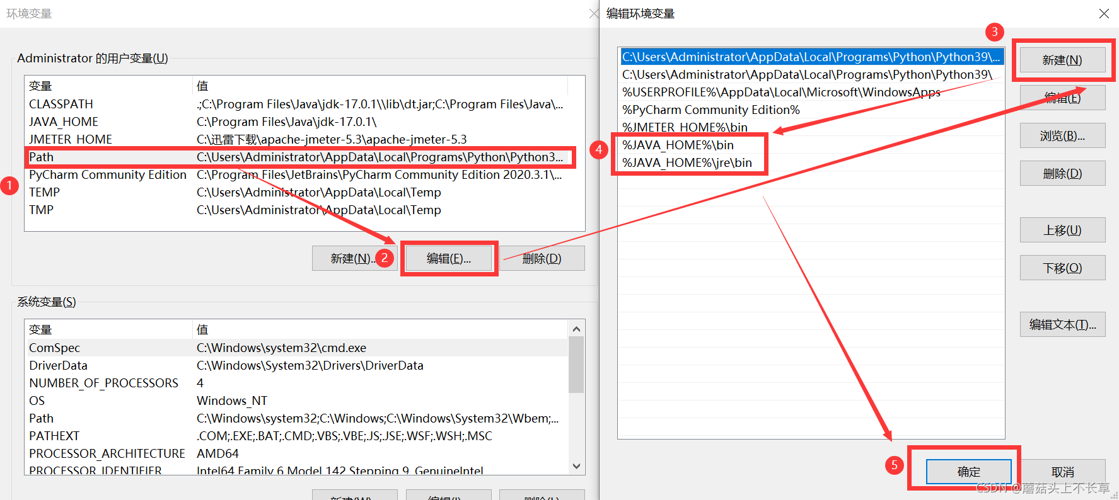The height and width of the screenshot is (500, 1119).
Task: Click the user variables 变量 column header
Action: point(108,86)
